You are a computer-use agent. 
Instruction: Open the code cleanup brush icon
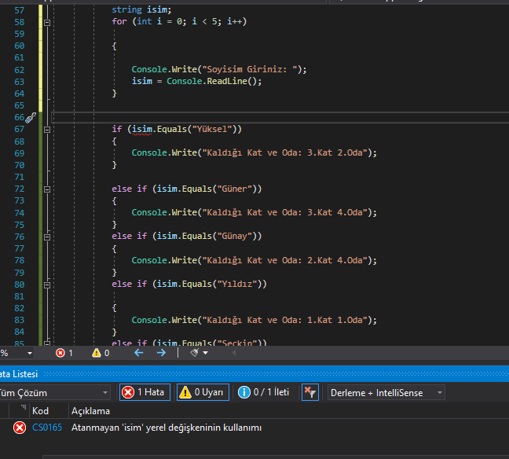196,353
